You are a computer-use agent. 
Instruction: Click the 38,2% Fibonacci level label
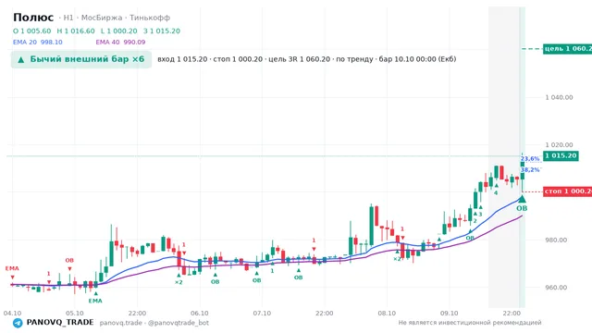[x=530, y=170]
